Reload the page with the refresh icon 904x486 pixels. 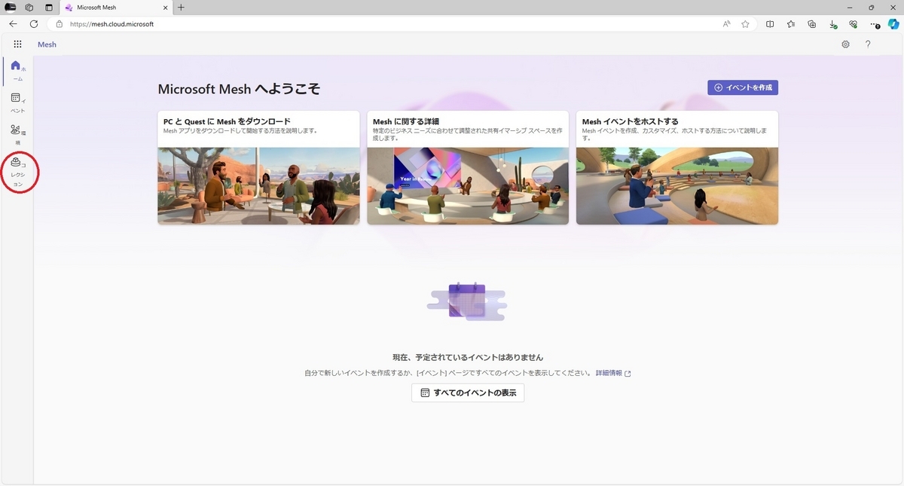coord(34,24)
